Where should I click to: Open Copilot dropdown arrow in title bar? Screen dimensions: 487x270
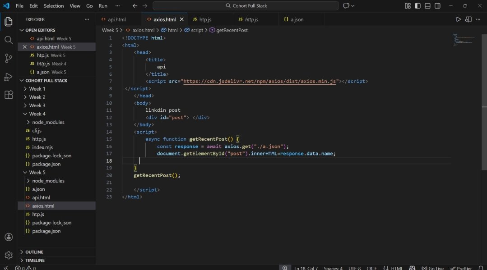coord(353,5)
